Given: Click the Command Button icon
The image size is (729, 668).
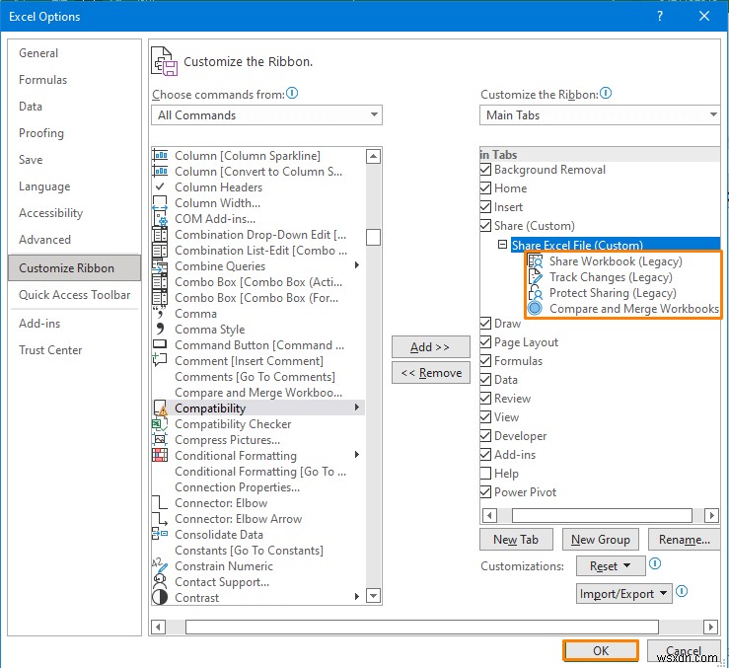Looking at the screenshot, I should 160,344.
